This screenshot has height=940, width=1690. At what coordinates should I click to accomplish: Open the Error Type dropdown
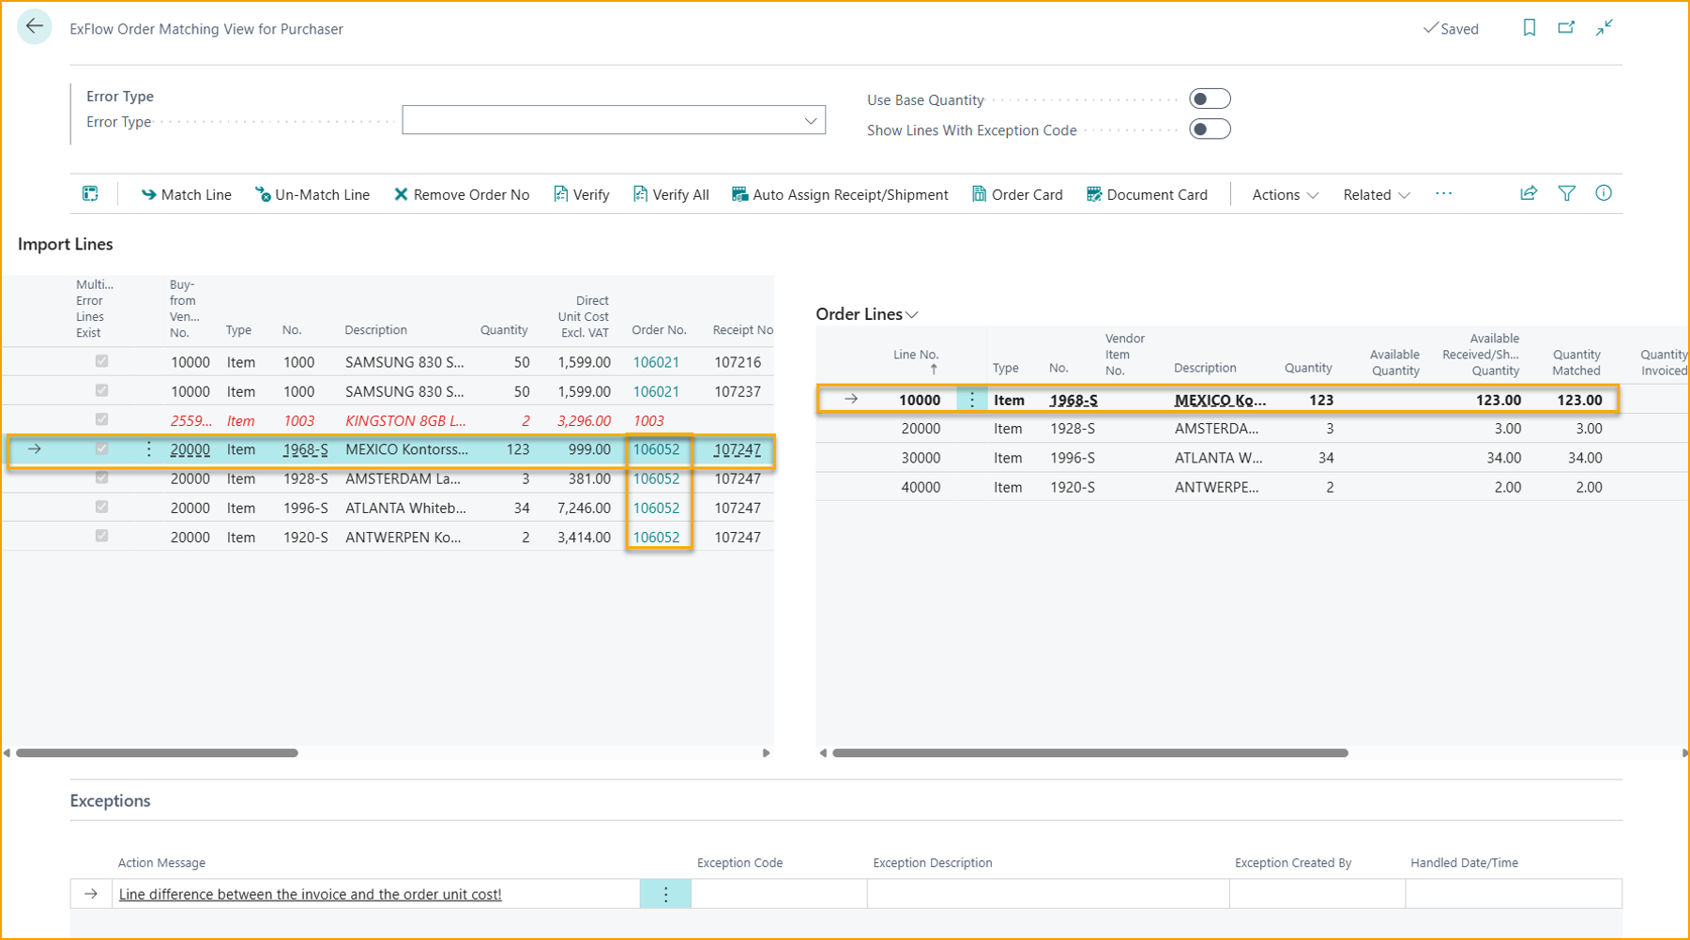(x=810, y=121)
